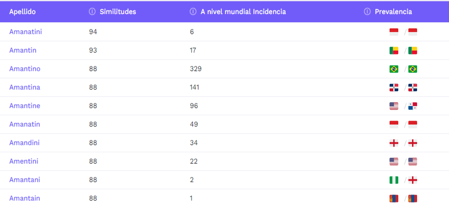Click info icon next to A nivel mundial Incidencia

coord(193,12)
